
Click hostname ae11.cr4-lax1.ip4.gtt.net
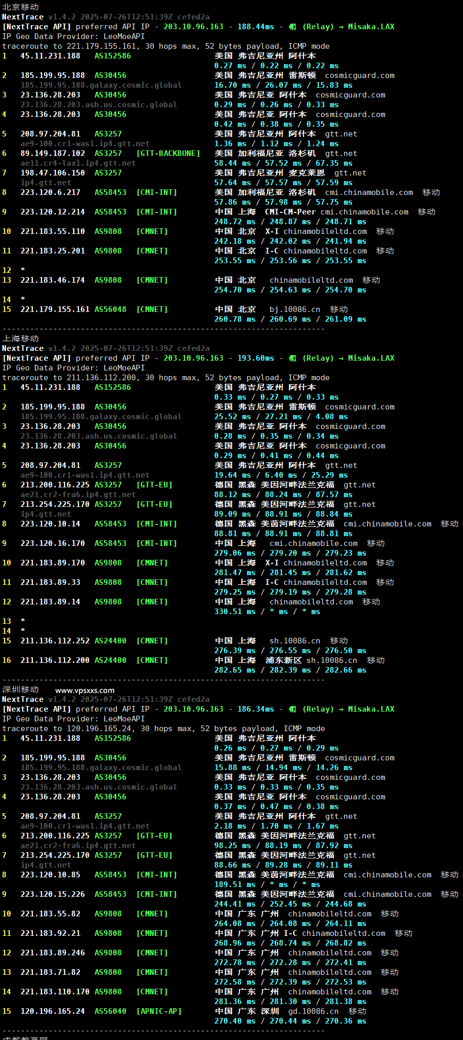click(78, 163)
